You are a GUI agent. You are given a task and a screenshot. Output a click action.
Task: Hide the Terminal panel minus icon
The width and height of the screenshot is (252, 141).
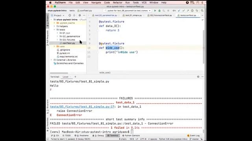(x=202, y=77)
